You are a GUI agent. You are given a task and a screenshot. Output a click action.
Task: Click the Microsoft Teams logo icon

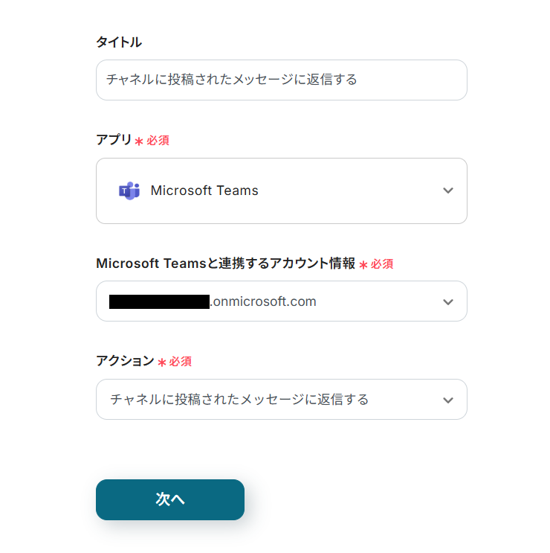tap(129, 191)
